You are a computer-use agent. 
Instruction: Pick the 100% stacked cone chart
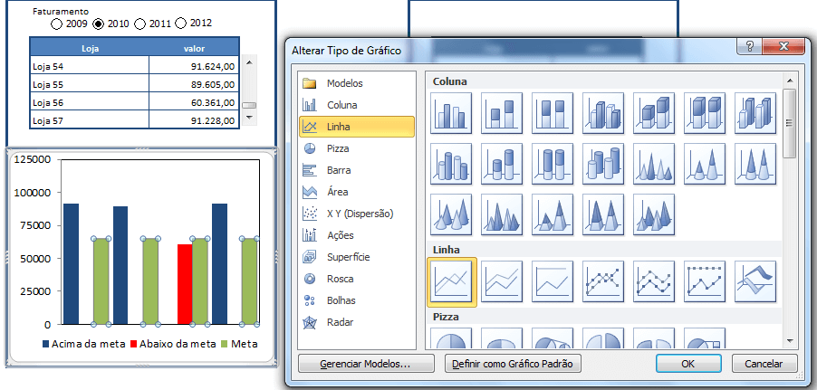point(755,164)
